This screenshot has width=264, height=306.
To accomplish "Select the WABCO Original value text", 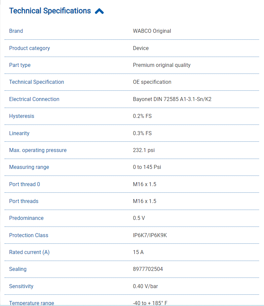I will tap(152, 31).
